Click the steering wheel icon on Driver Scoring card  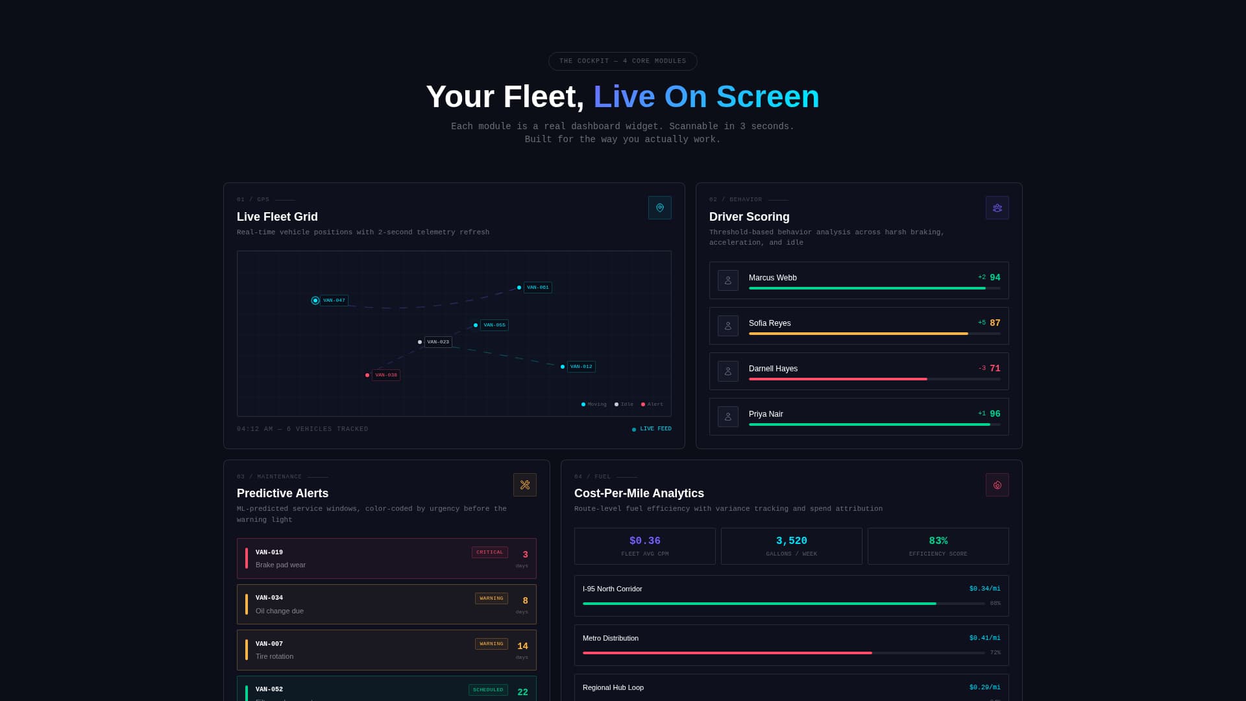point(997,208)
